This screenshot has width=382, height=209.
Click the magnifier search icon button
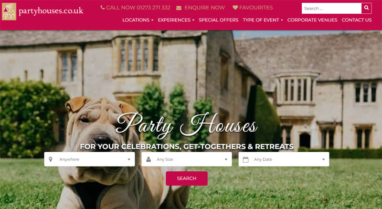(366, 8)
